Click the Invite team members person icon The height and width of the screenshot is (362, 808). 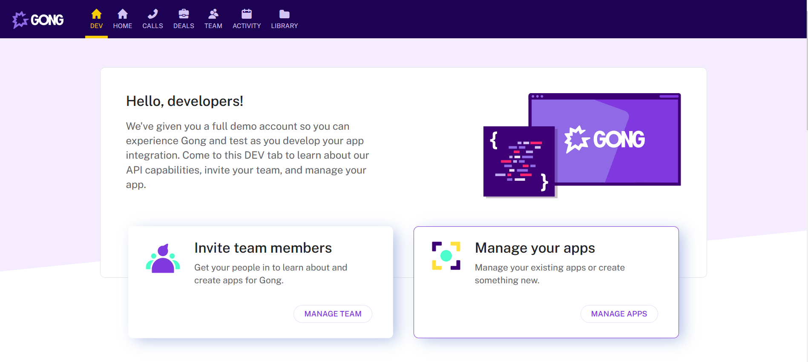pos(163,258)
